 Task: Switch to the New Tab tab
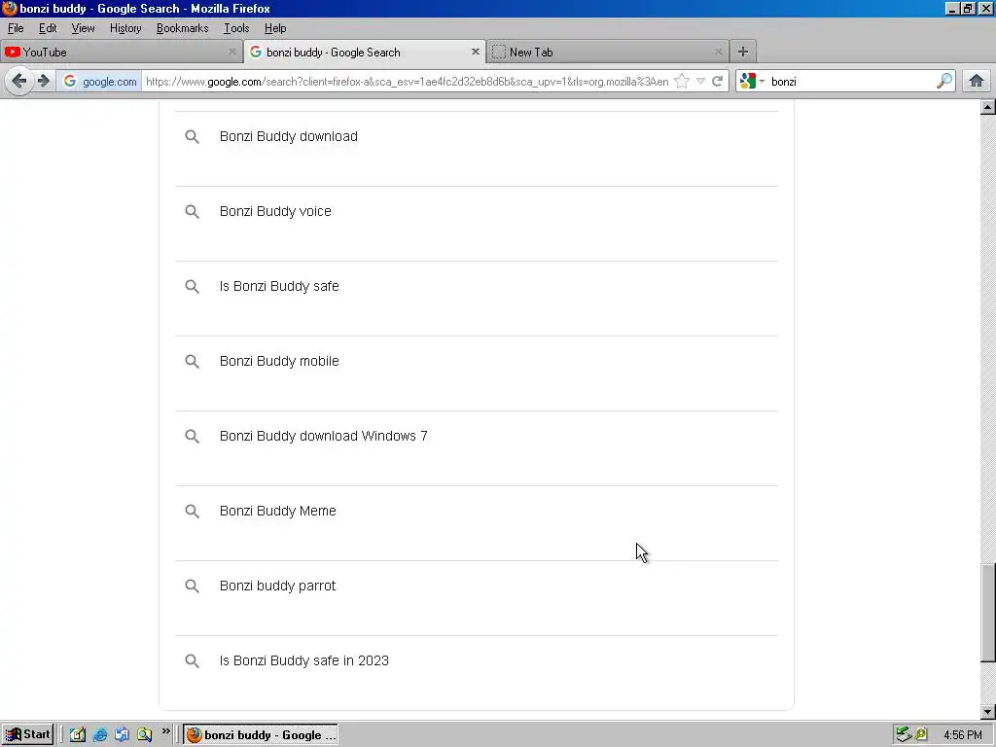(x=607, y=53)
